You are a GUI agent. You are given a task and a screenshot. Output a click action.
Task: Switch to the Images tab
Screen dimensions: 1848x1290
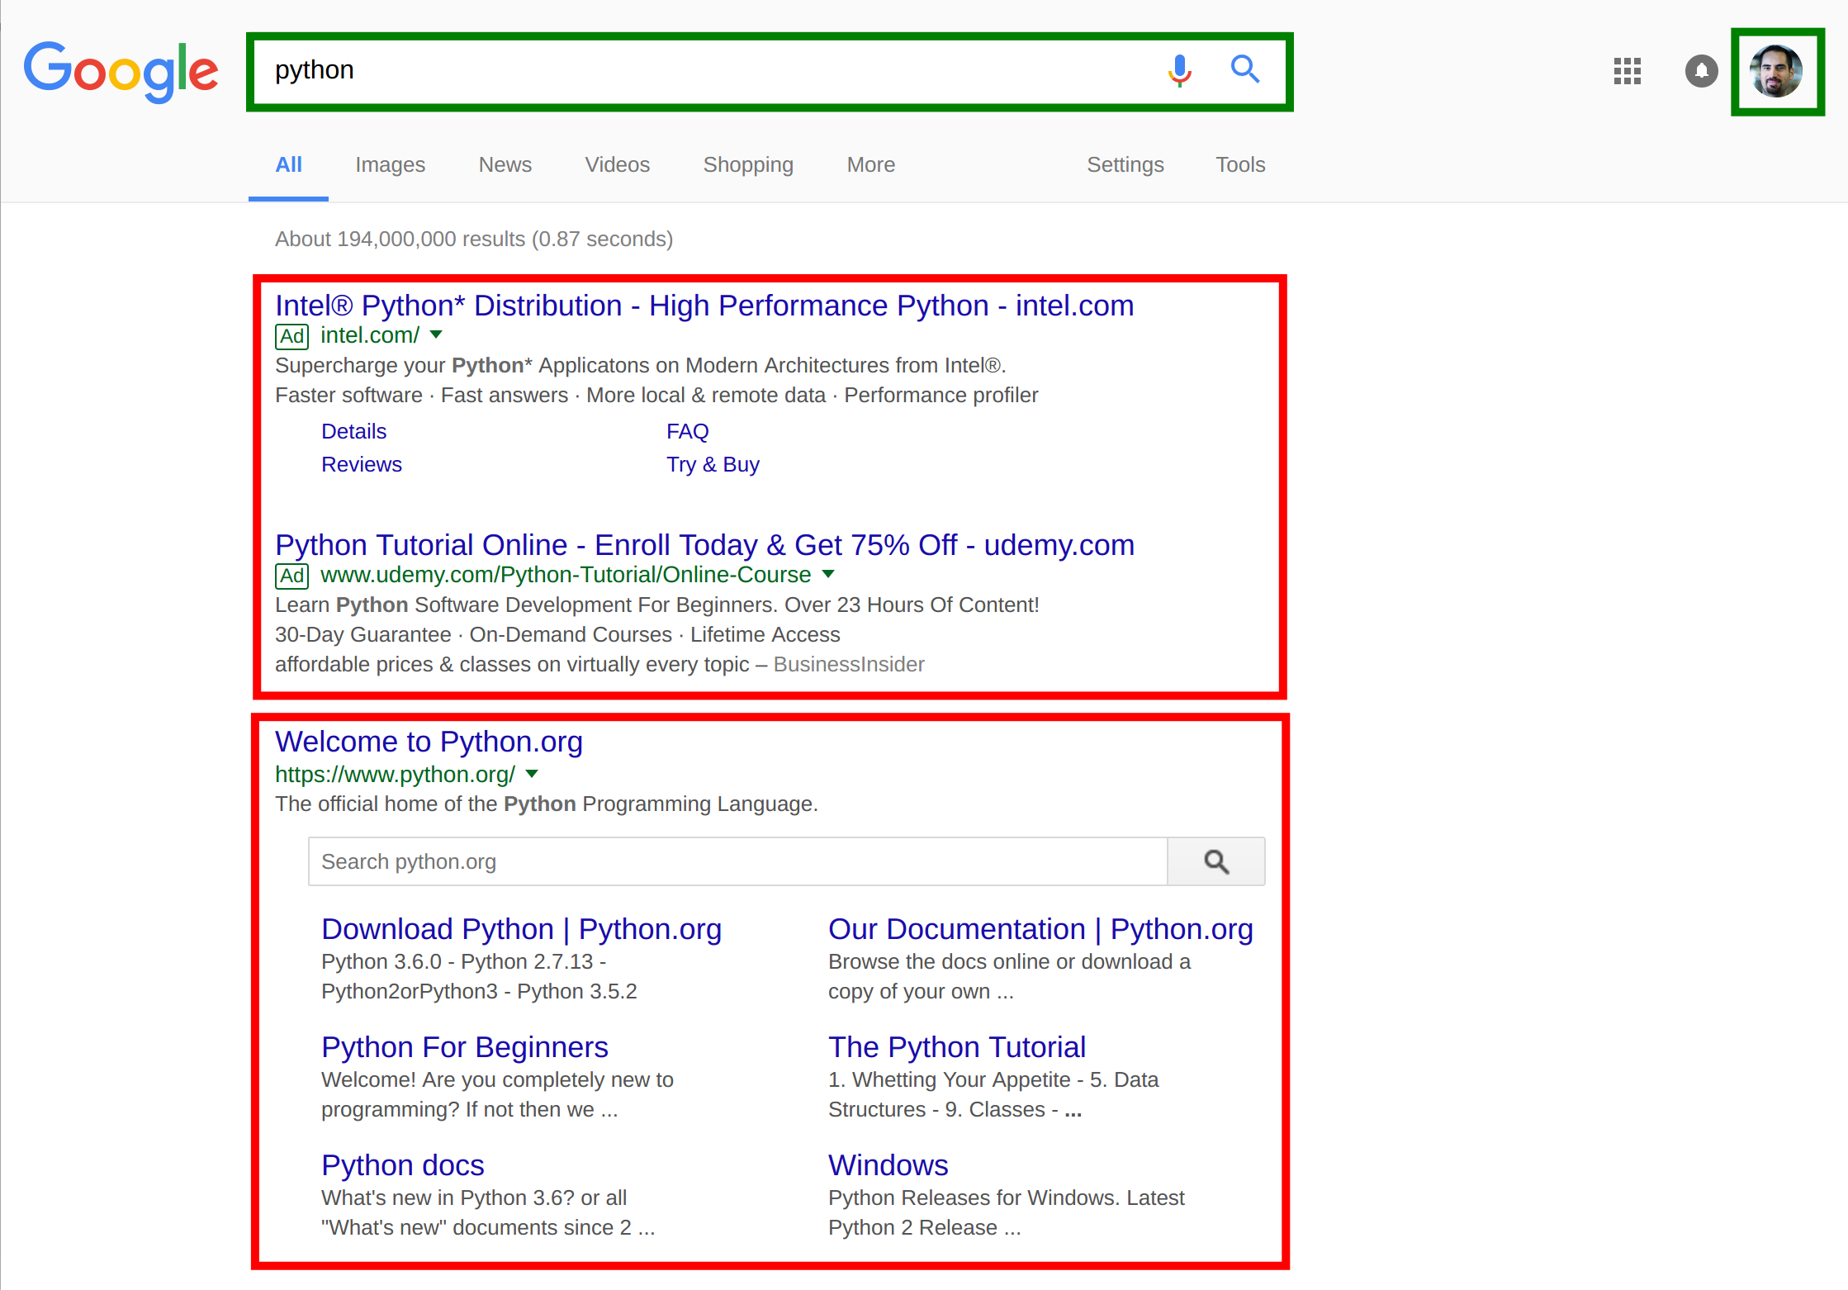pyautogui.click(x=390, y=164)
